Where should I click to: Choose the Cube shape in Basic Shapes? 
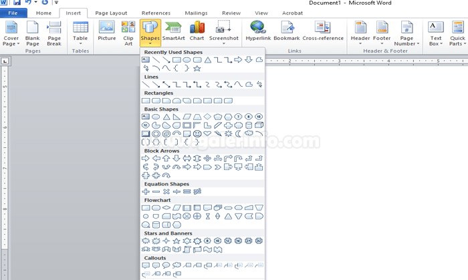pos(259,125)
